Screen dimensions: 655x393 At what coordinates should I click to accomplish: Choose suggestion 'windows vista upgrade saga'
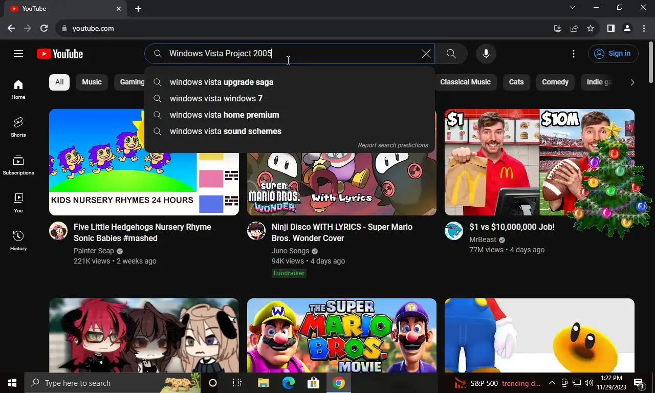(x=290, y=82)
